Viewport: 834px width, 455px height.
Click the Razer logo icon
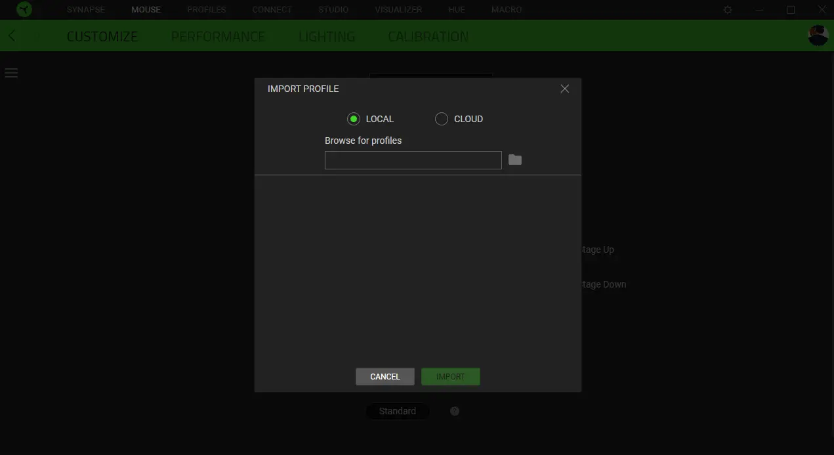(x=24, y=9)
